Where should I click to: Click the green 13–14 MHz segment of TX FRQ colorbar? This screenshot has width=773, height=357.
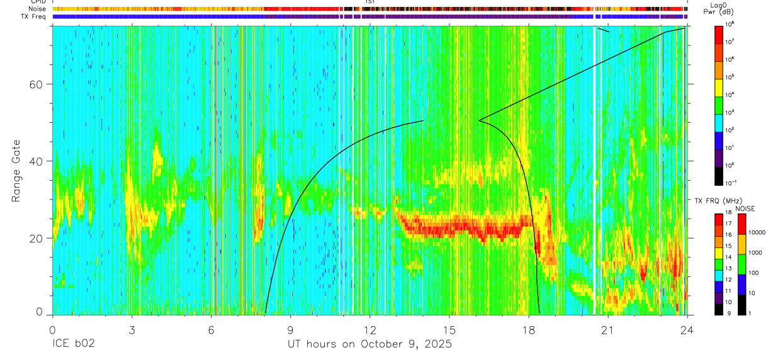719,264
